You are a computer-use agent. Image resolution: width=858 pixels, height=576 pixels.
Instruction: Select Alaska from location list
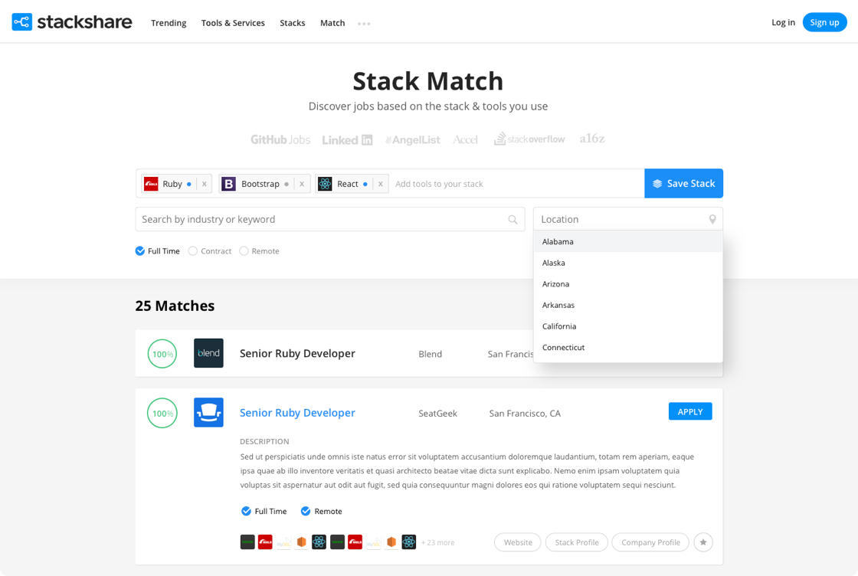pos(628,263)
